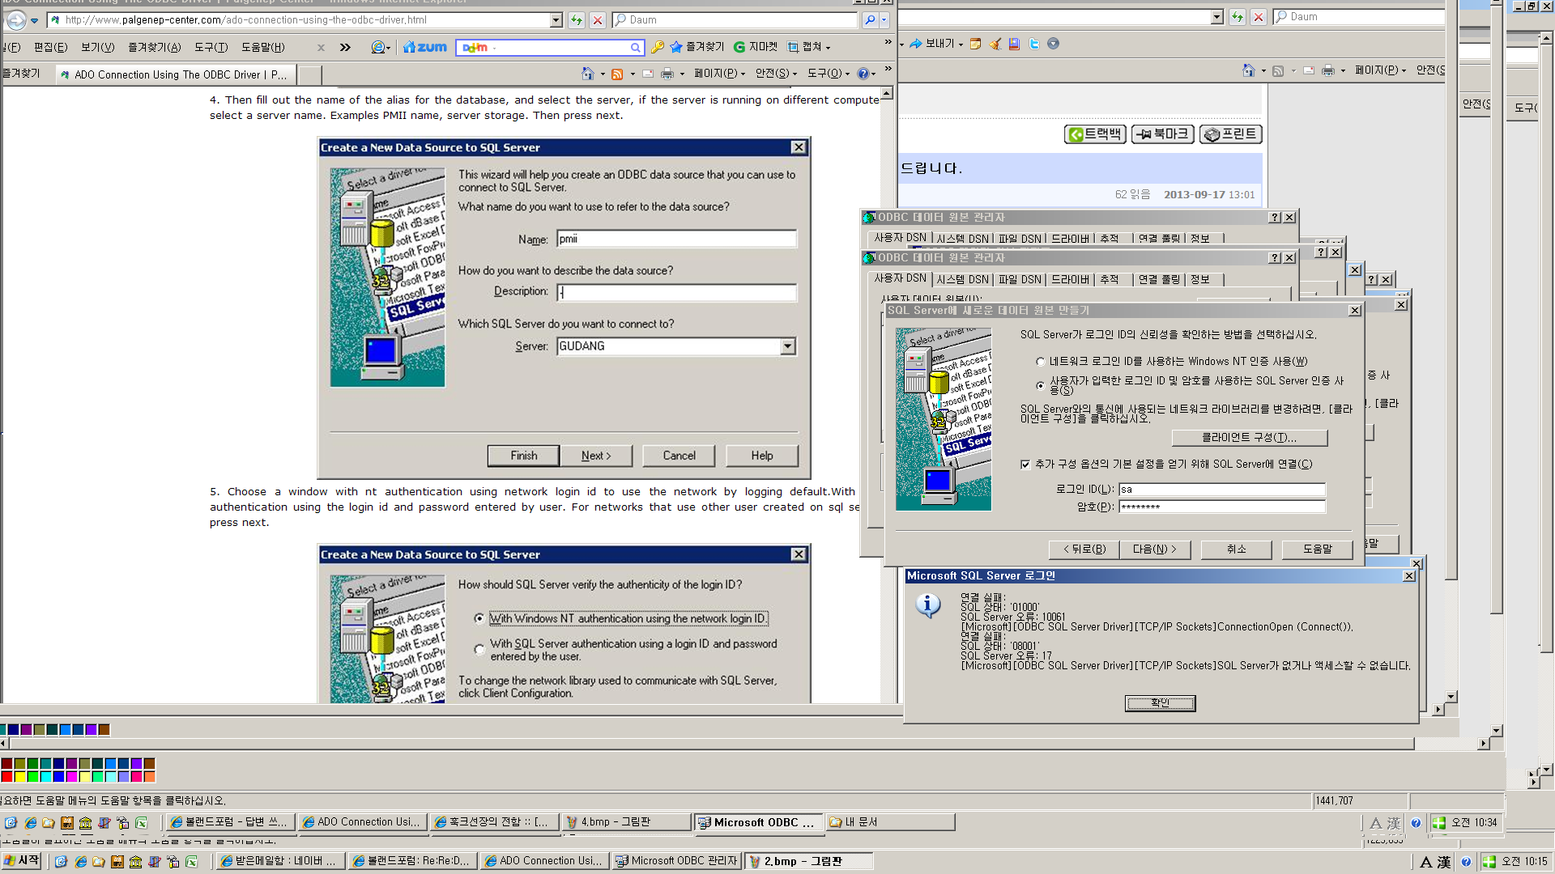Image resolution: width=1555 pixels, height=874 pixels.
Task: Click the RSS feed icon
Action: pyautogui.click(x=617, y=74)
